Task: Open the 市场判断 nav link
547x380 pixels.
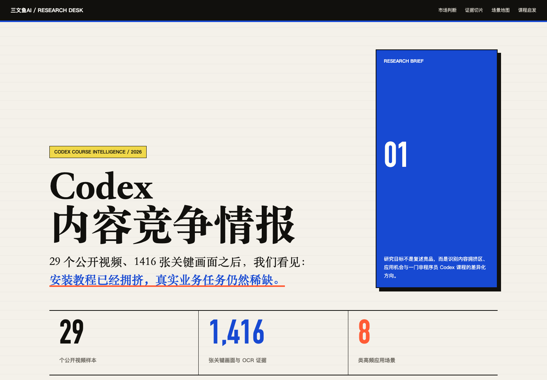Action: tap(447, 10)
